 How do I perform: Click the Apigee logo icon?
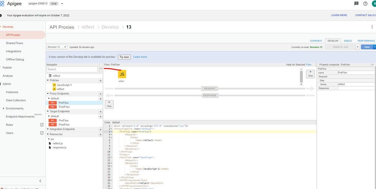[x=2, y=4]
